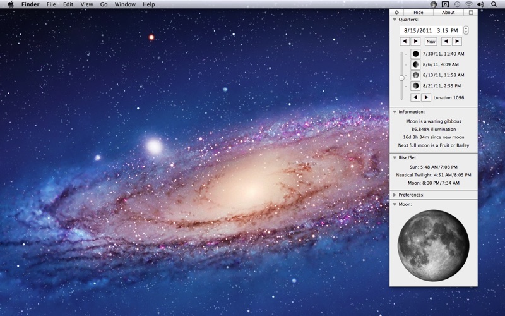Open the Help menu
This screenshot has width=505, height=316.
click(149, 4)
